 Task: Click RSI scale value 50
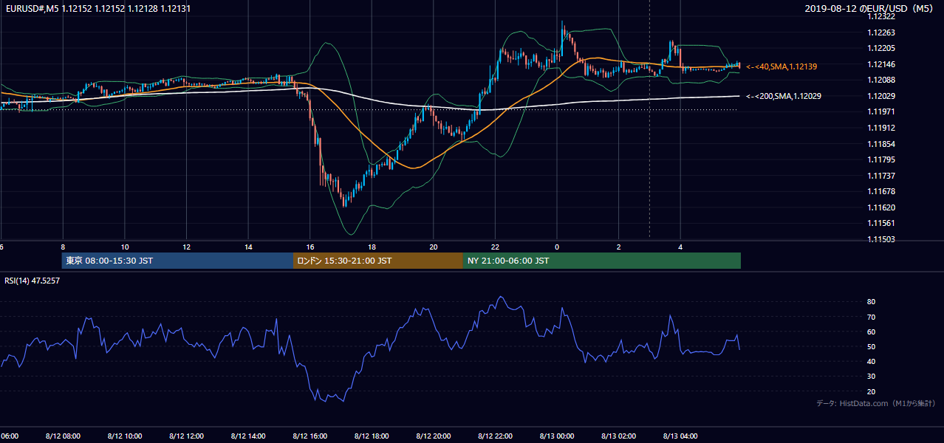tap(872, 346)
